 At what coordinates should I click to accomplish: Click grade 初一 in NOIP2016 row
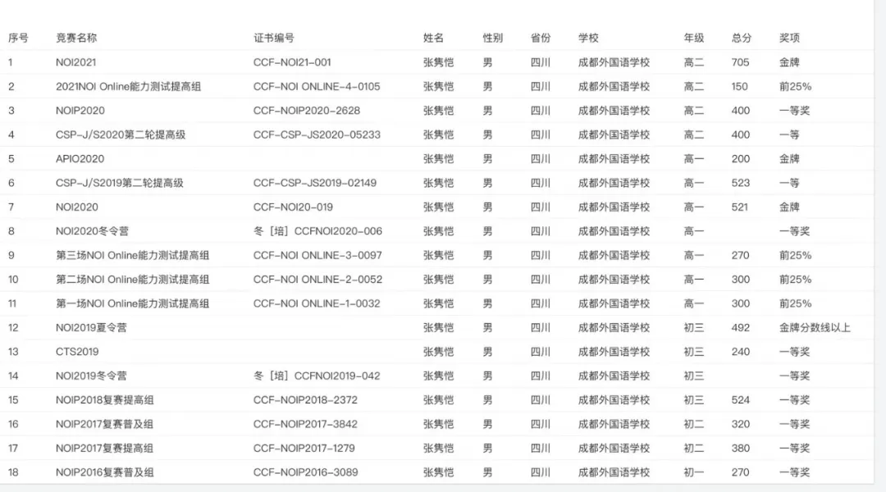[x=694, y=472]
